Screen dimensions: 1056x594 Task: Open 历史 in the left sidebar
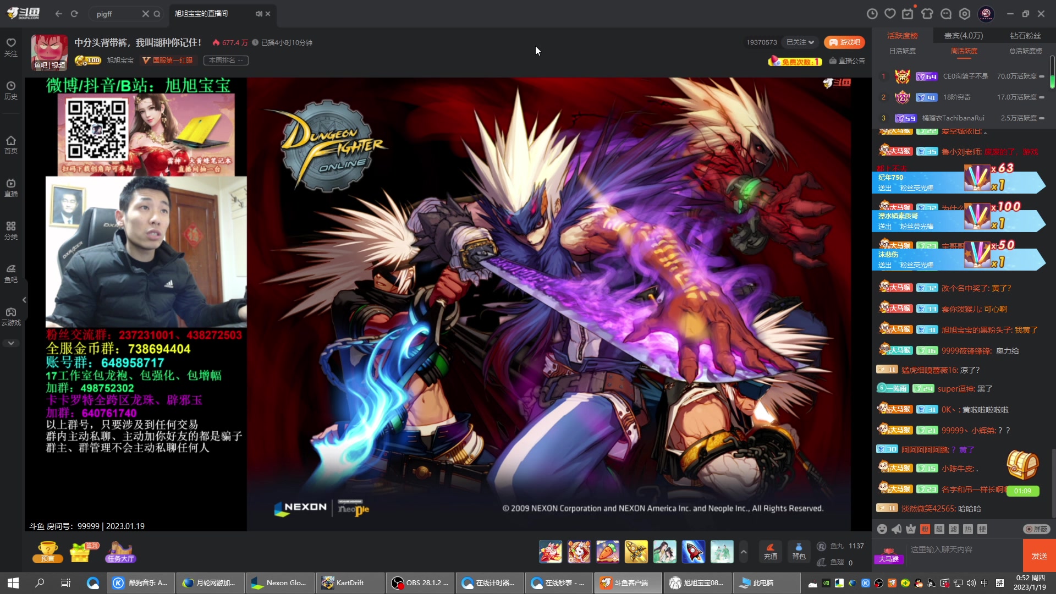coord(11,91)
